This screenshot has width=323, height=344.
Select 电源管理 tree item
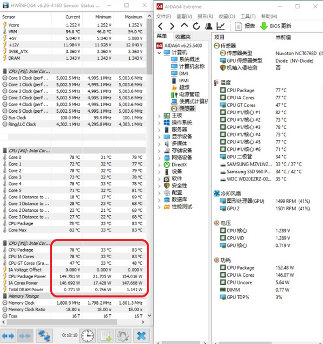tap(189, 94)
